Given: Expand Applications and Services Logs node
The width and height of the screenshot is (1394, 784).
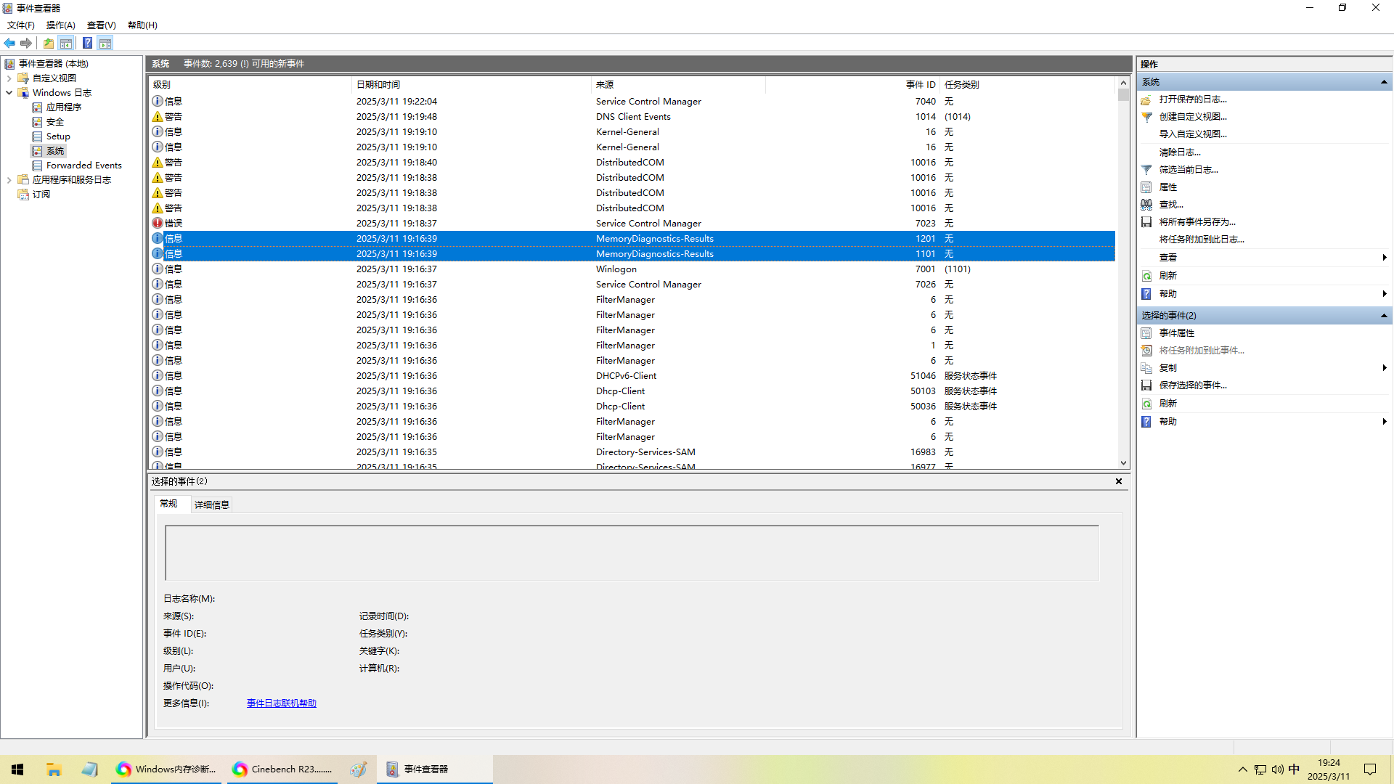Looking at the screenshot, I should pos(9,180).
